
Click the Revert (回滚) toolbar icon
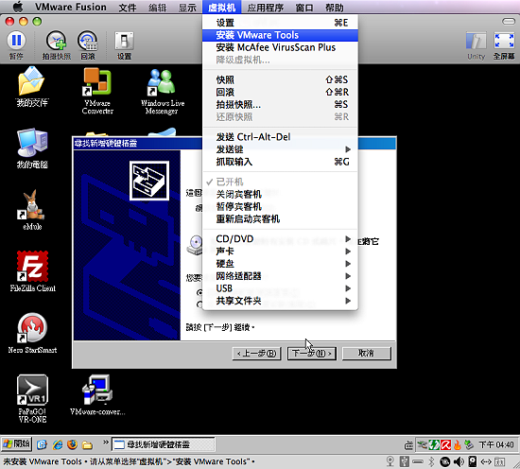88,41
